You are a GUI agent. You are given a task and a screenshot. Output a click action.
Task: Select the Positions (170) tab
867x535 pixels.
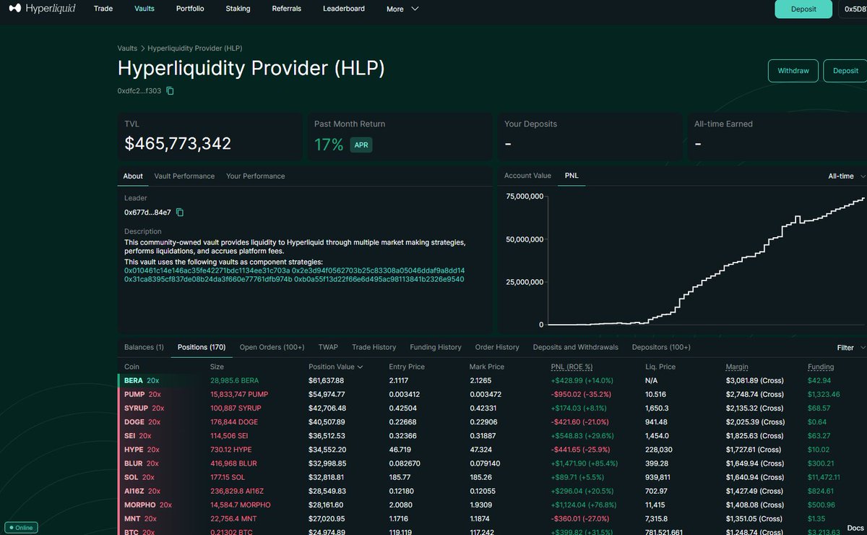coord(202,347)
